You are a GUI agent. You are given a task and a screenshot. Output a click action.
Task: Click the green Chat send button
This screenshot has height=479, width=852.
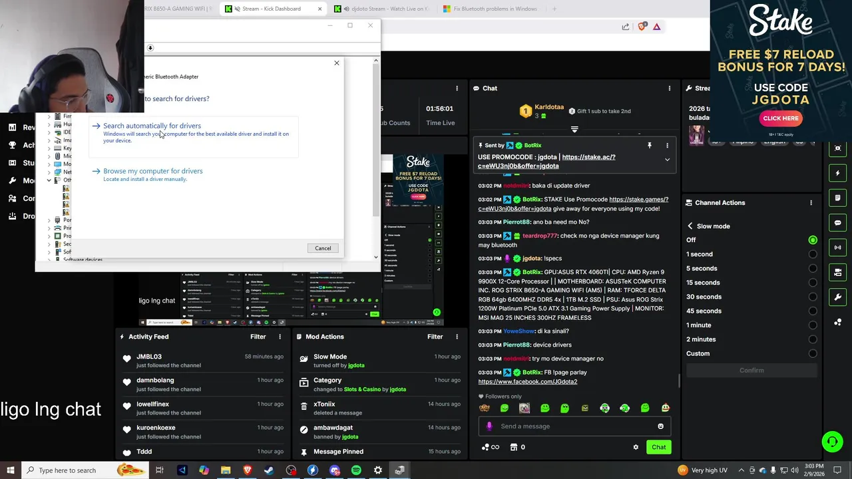tap(658, 447)
